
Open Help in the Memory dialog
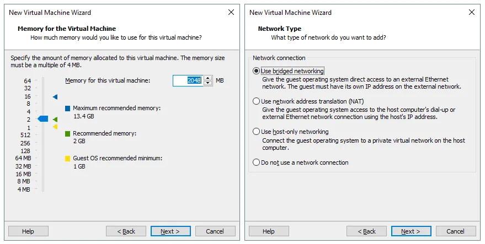tap(28, 231)
